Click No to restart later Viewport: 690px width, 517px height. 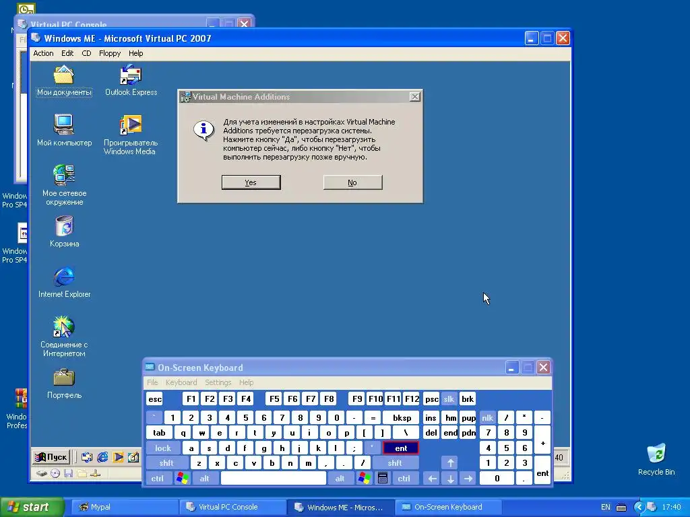point(352,182)
